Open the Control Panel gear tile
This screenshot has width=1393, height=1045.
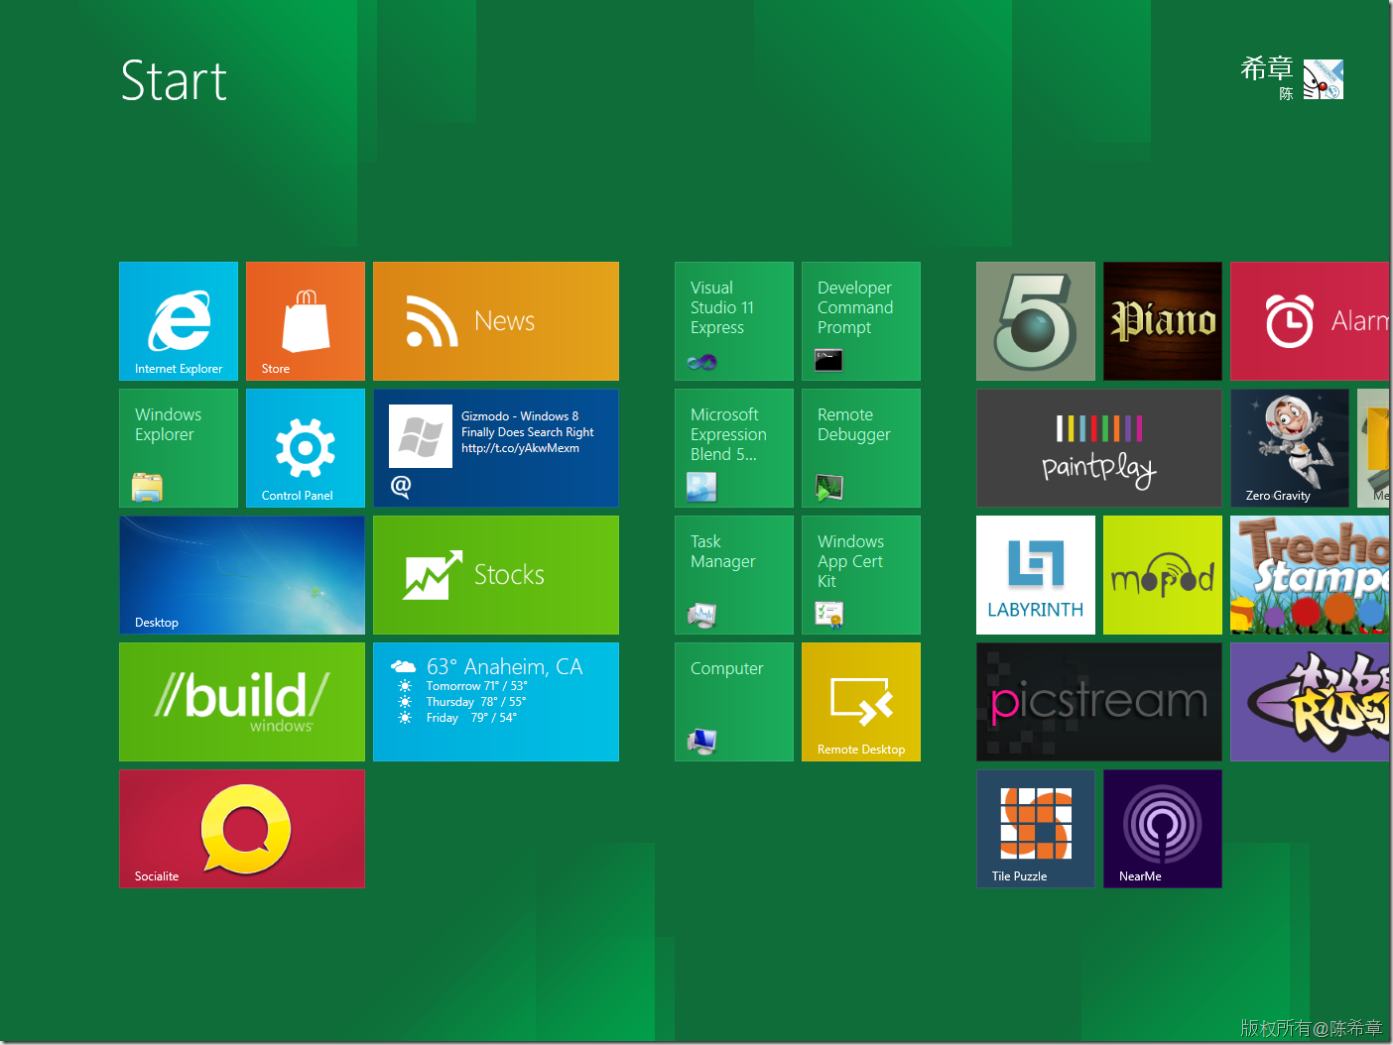(306, 448)
